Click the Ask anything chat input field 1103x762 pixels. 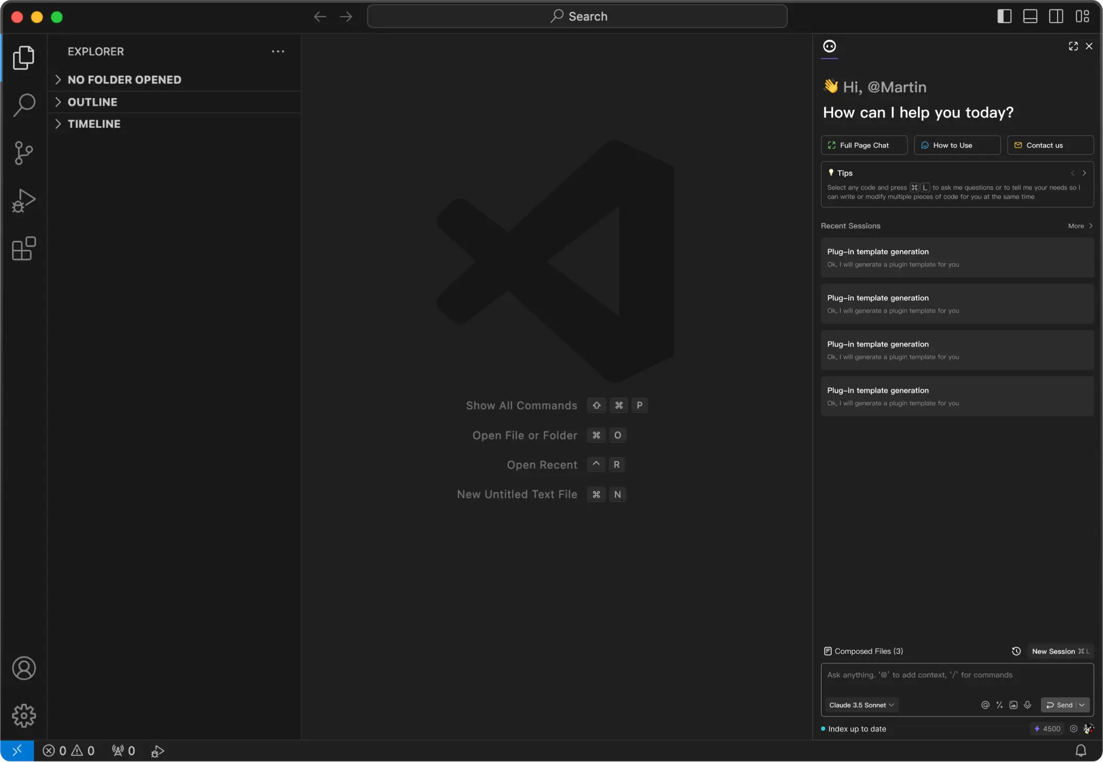pyautogui.click(x=956, y=675)
